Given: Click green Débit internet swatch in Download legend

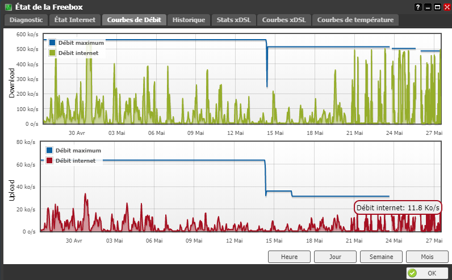Looking at the screenshot, I should pyautogui.click(x=52, y=53).
